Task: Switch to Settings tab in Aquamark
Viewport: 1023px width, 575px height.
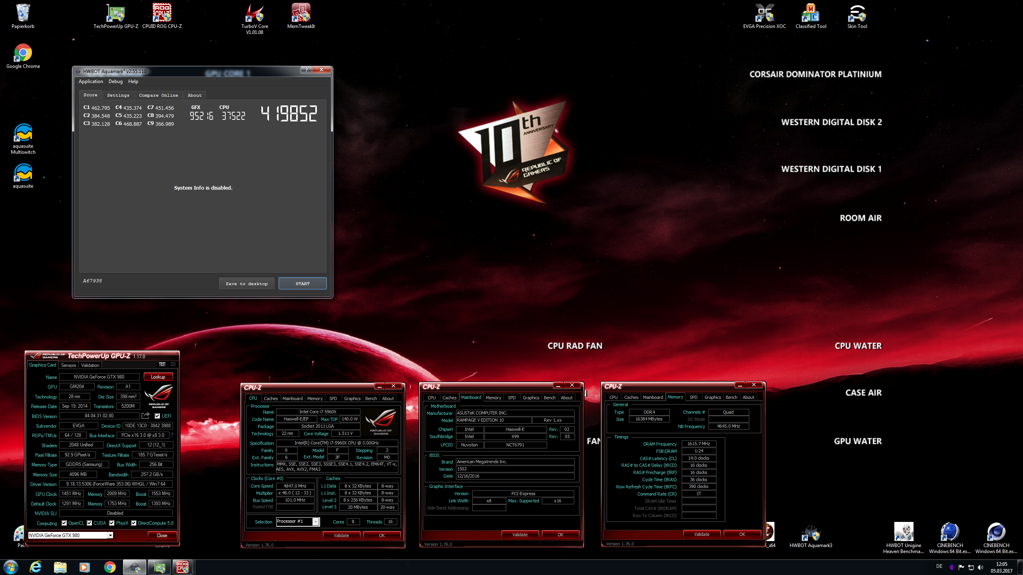Action: point(118,95)
